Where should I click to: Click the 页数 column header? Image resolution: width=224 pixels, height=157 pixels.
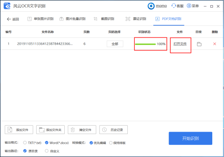point(87,32)
